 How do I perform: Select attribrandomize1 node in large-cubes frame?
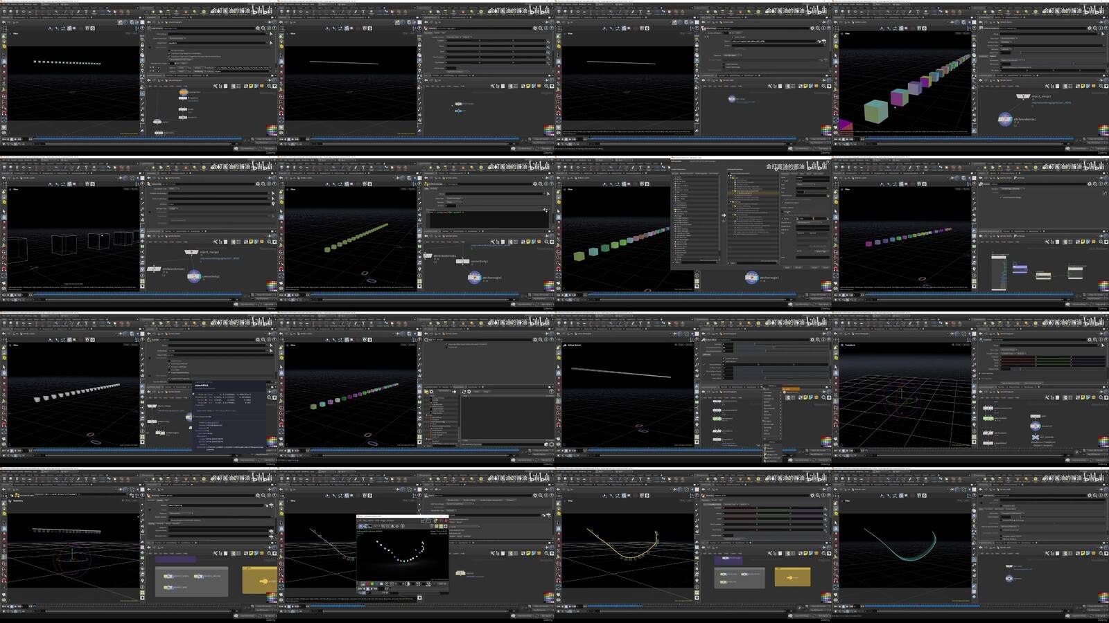[x=1005, y=120]
